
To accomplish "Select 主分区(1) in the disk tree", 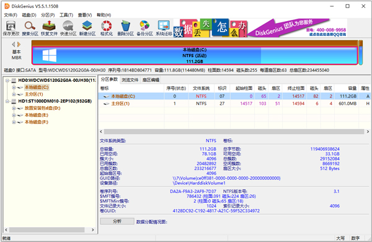I will [34, 94].
